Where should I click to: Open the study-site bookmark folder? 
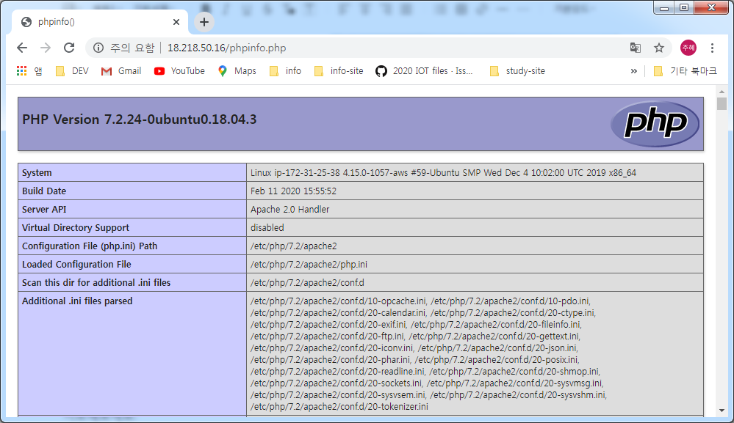(x=517, y=71)
